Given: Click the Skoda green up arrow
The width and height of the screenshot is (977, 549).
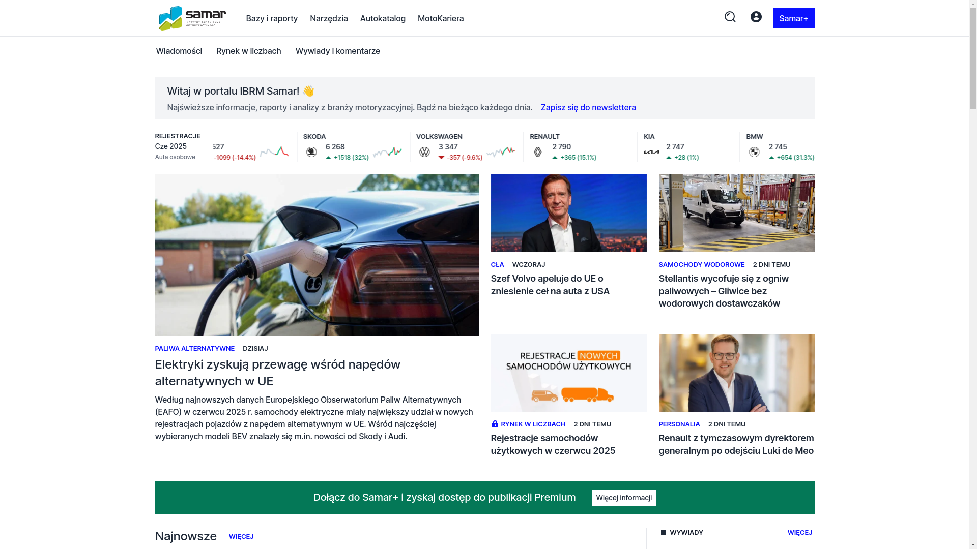Looking at the screenshot, I should (328, 158).
